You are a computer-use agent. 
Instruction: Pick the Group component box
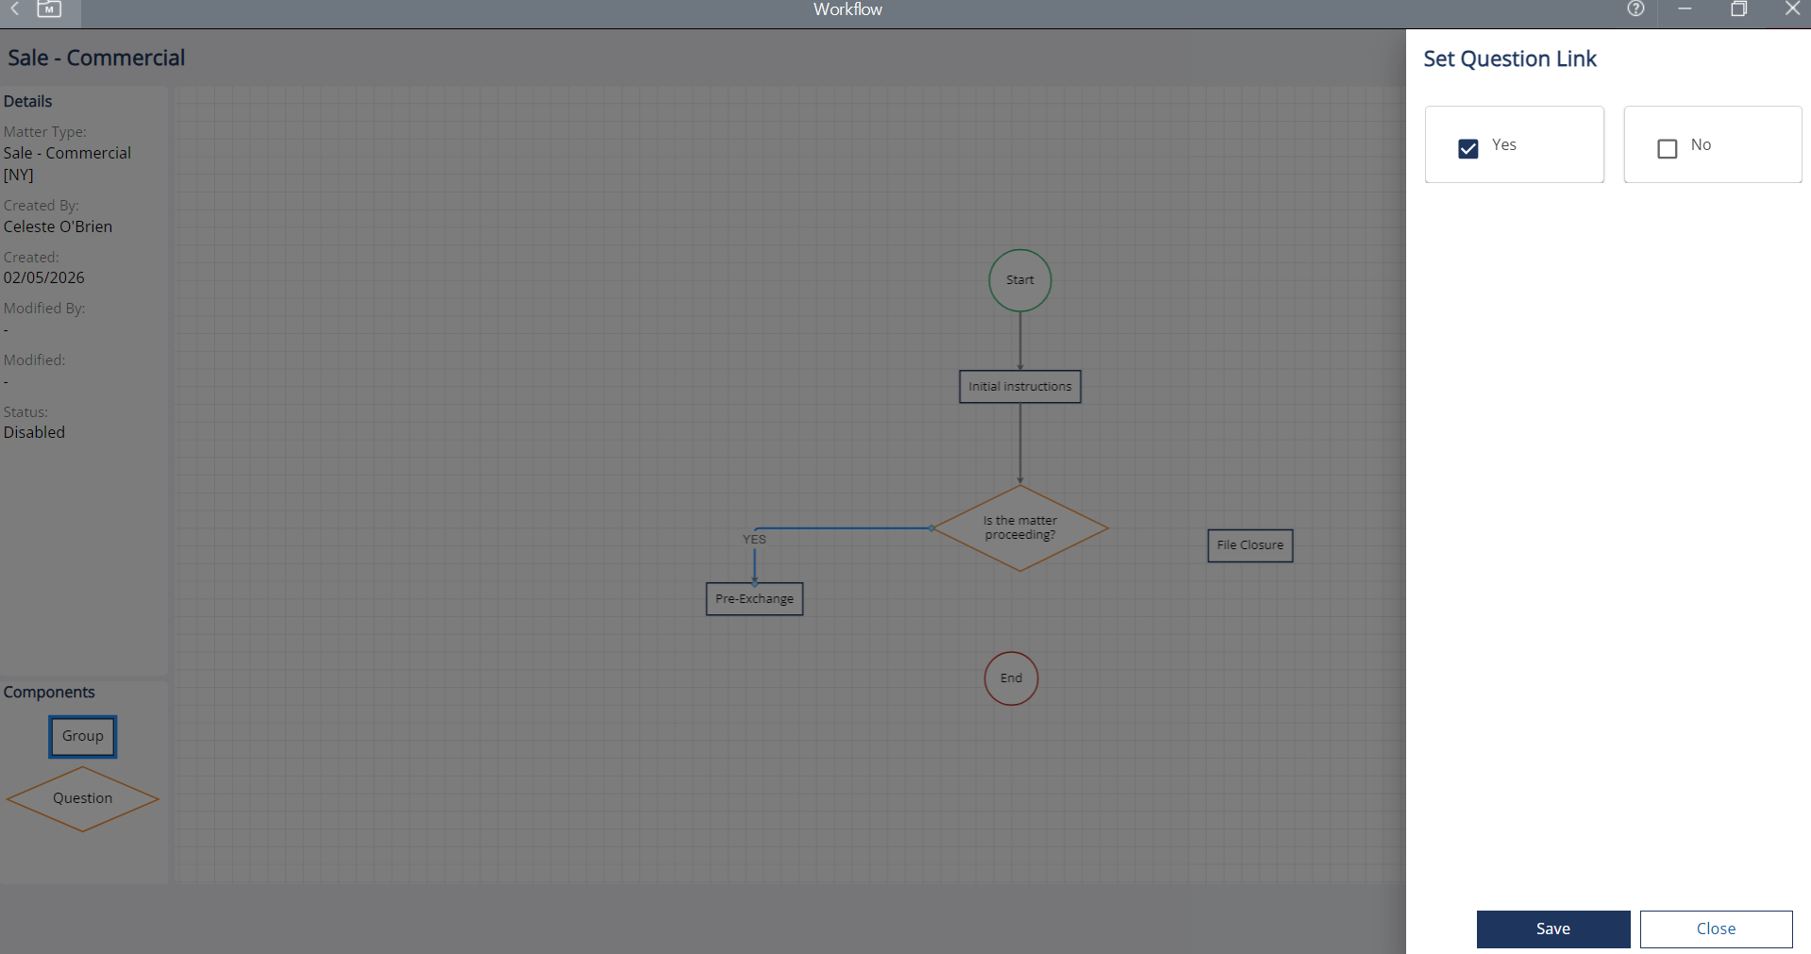[x=83, y=736]
